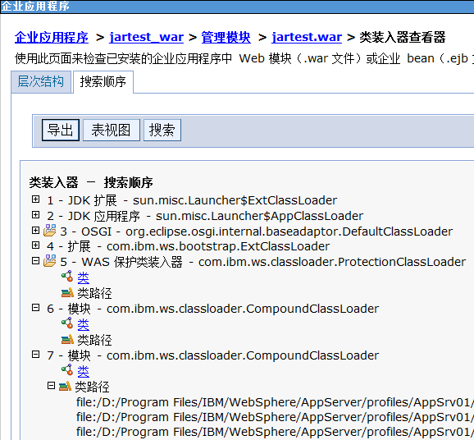Switch to the 层次结构 tab
Image resolution: width=474 pixels, height=440 pixels.
pos(41,82)
